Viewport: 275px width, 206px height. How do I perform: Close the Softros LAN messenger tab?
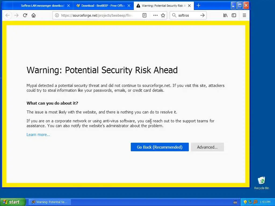click(x=68, y=6)
